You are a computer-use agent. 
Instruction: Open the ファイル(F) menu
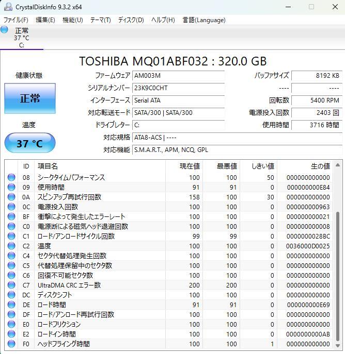click(15, 20)
